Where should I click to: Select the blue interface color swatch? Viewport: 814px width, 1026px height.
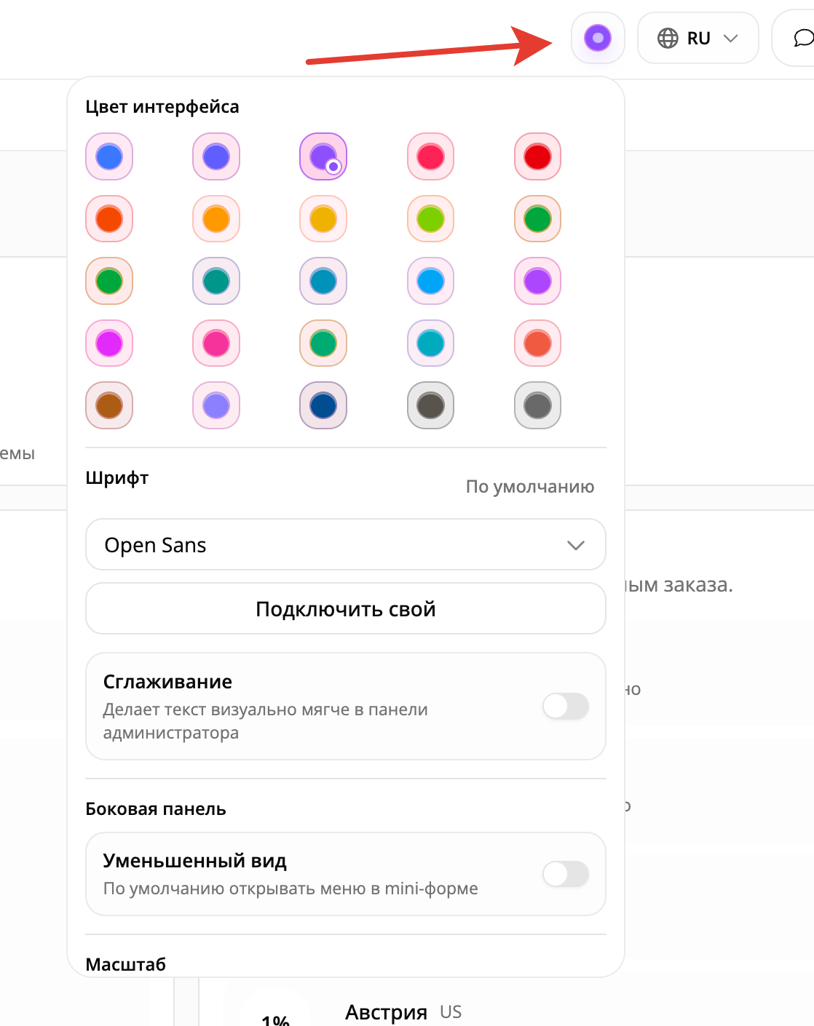tap(109, 156)
